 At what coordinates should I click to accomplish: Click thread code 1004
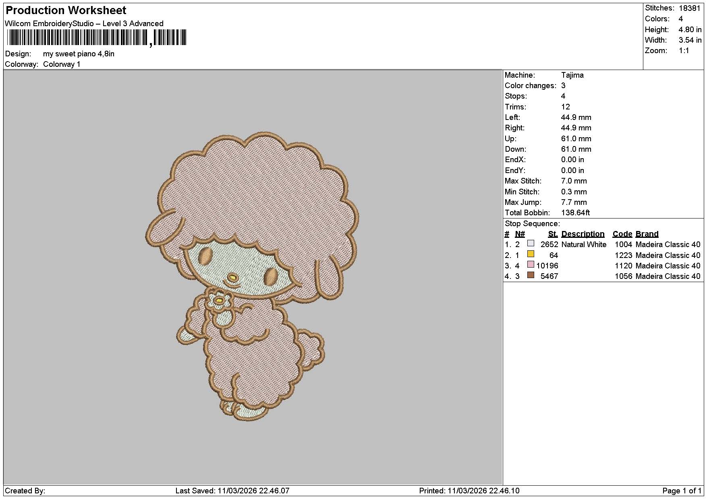[x=623, y=245]
